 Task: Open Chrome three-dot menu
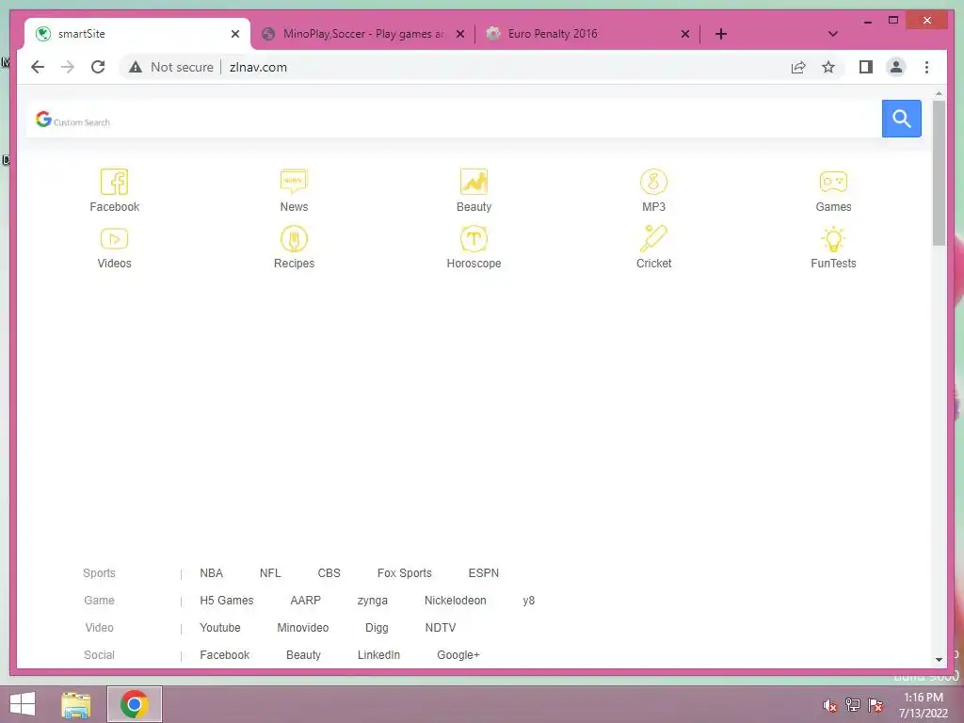point(926,67)
